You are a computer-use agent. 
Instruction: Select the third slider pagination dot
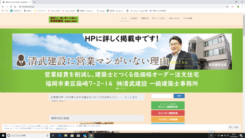pos(121,88)
